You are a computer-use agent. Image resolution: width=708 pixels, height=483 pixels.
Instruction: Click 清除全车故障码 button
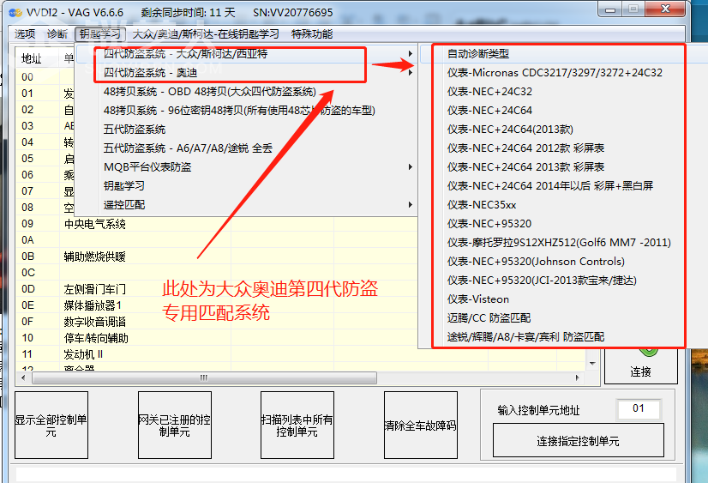420,426
